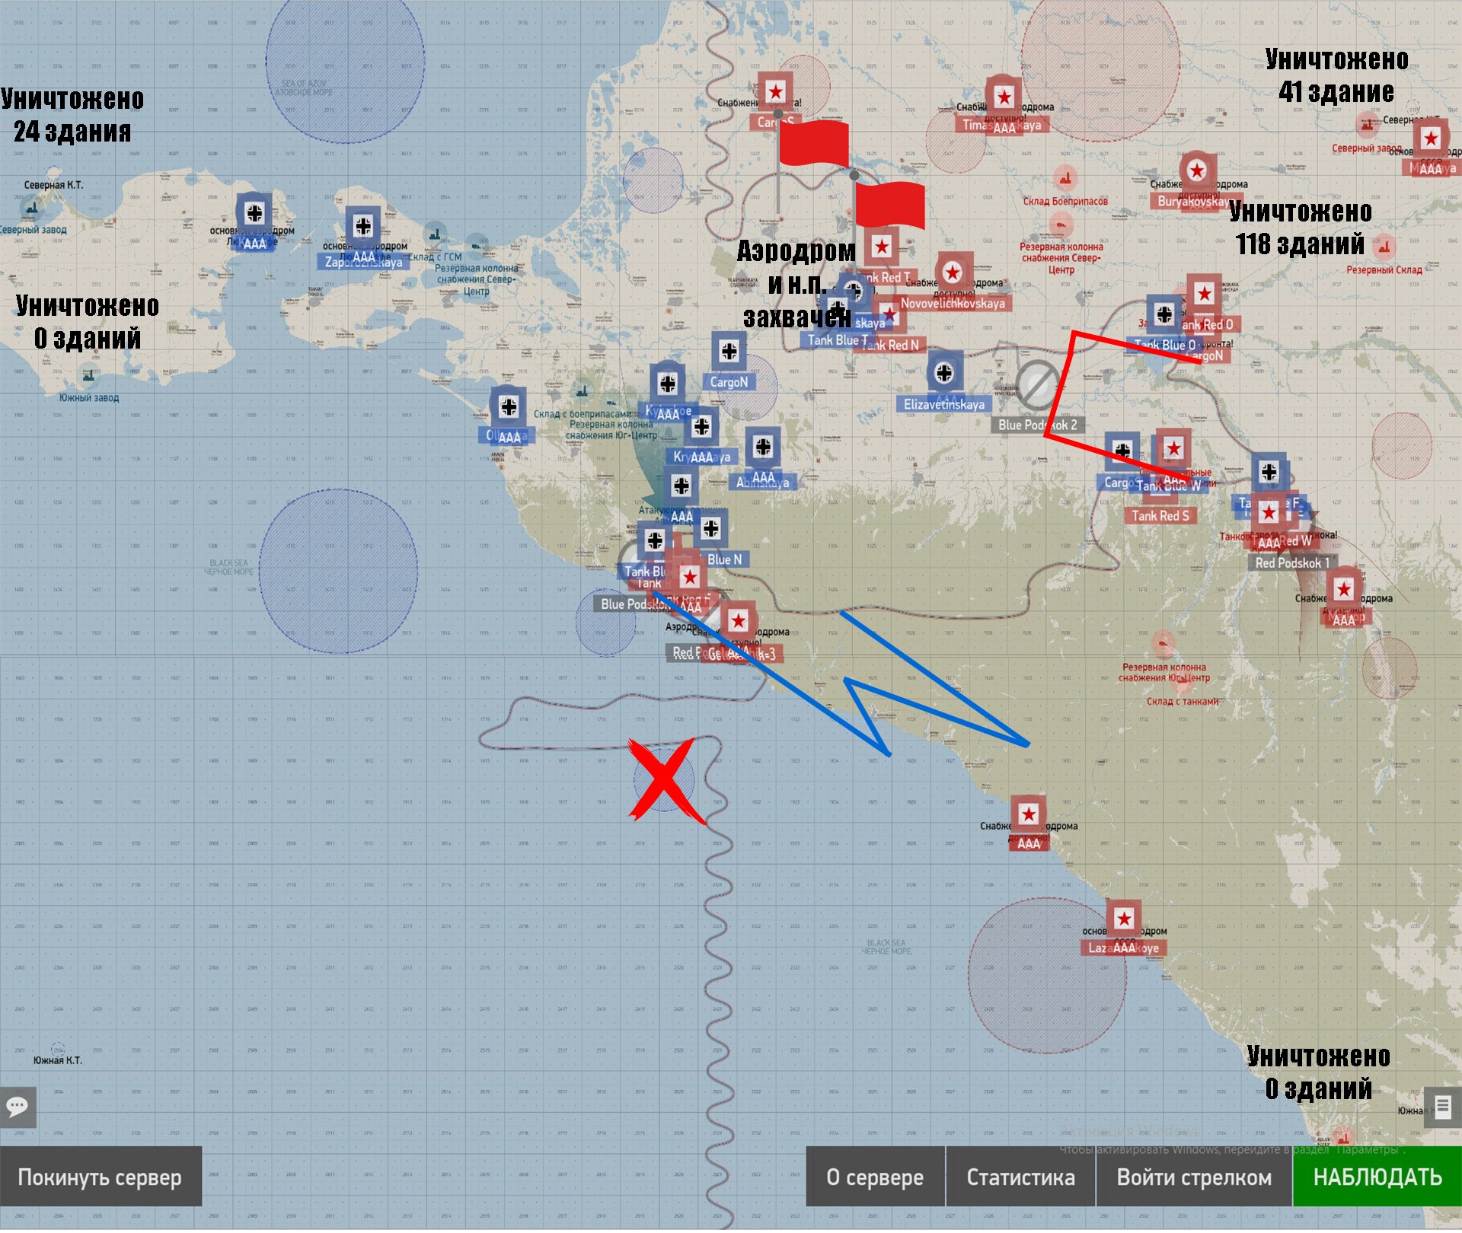
Task: Select the Abinskaya blue airfield icon
Action: click(763, 448)
